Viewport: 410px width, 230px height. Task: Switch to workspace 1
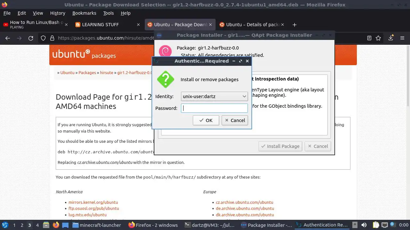click(x=14, y=225)
